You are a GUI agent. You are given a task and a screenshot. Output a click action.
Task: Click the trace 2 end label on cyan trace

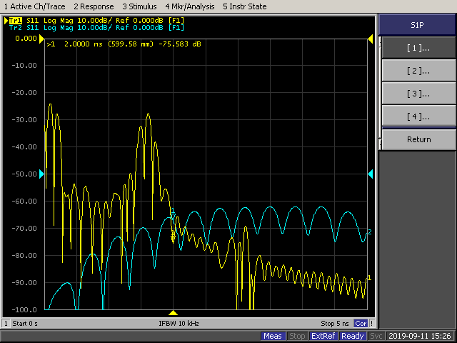click(x=370, y=232)
